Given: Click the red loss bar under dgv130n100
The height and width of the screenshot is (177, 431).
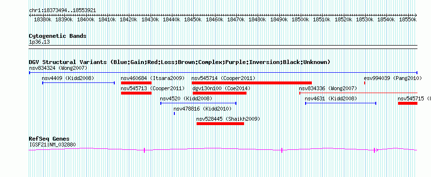Looking at the screenshot, I should click(x=220, y=93).
